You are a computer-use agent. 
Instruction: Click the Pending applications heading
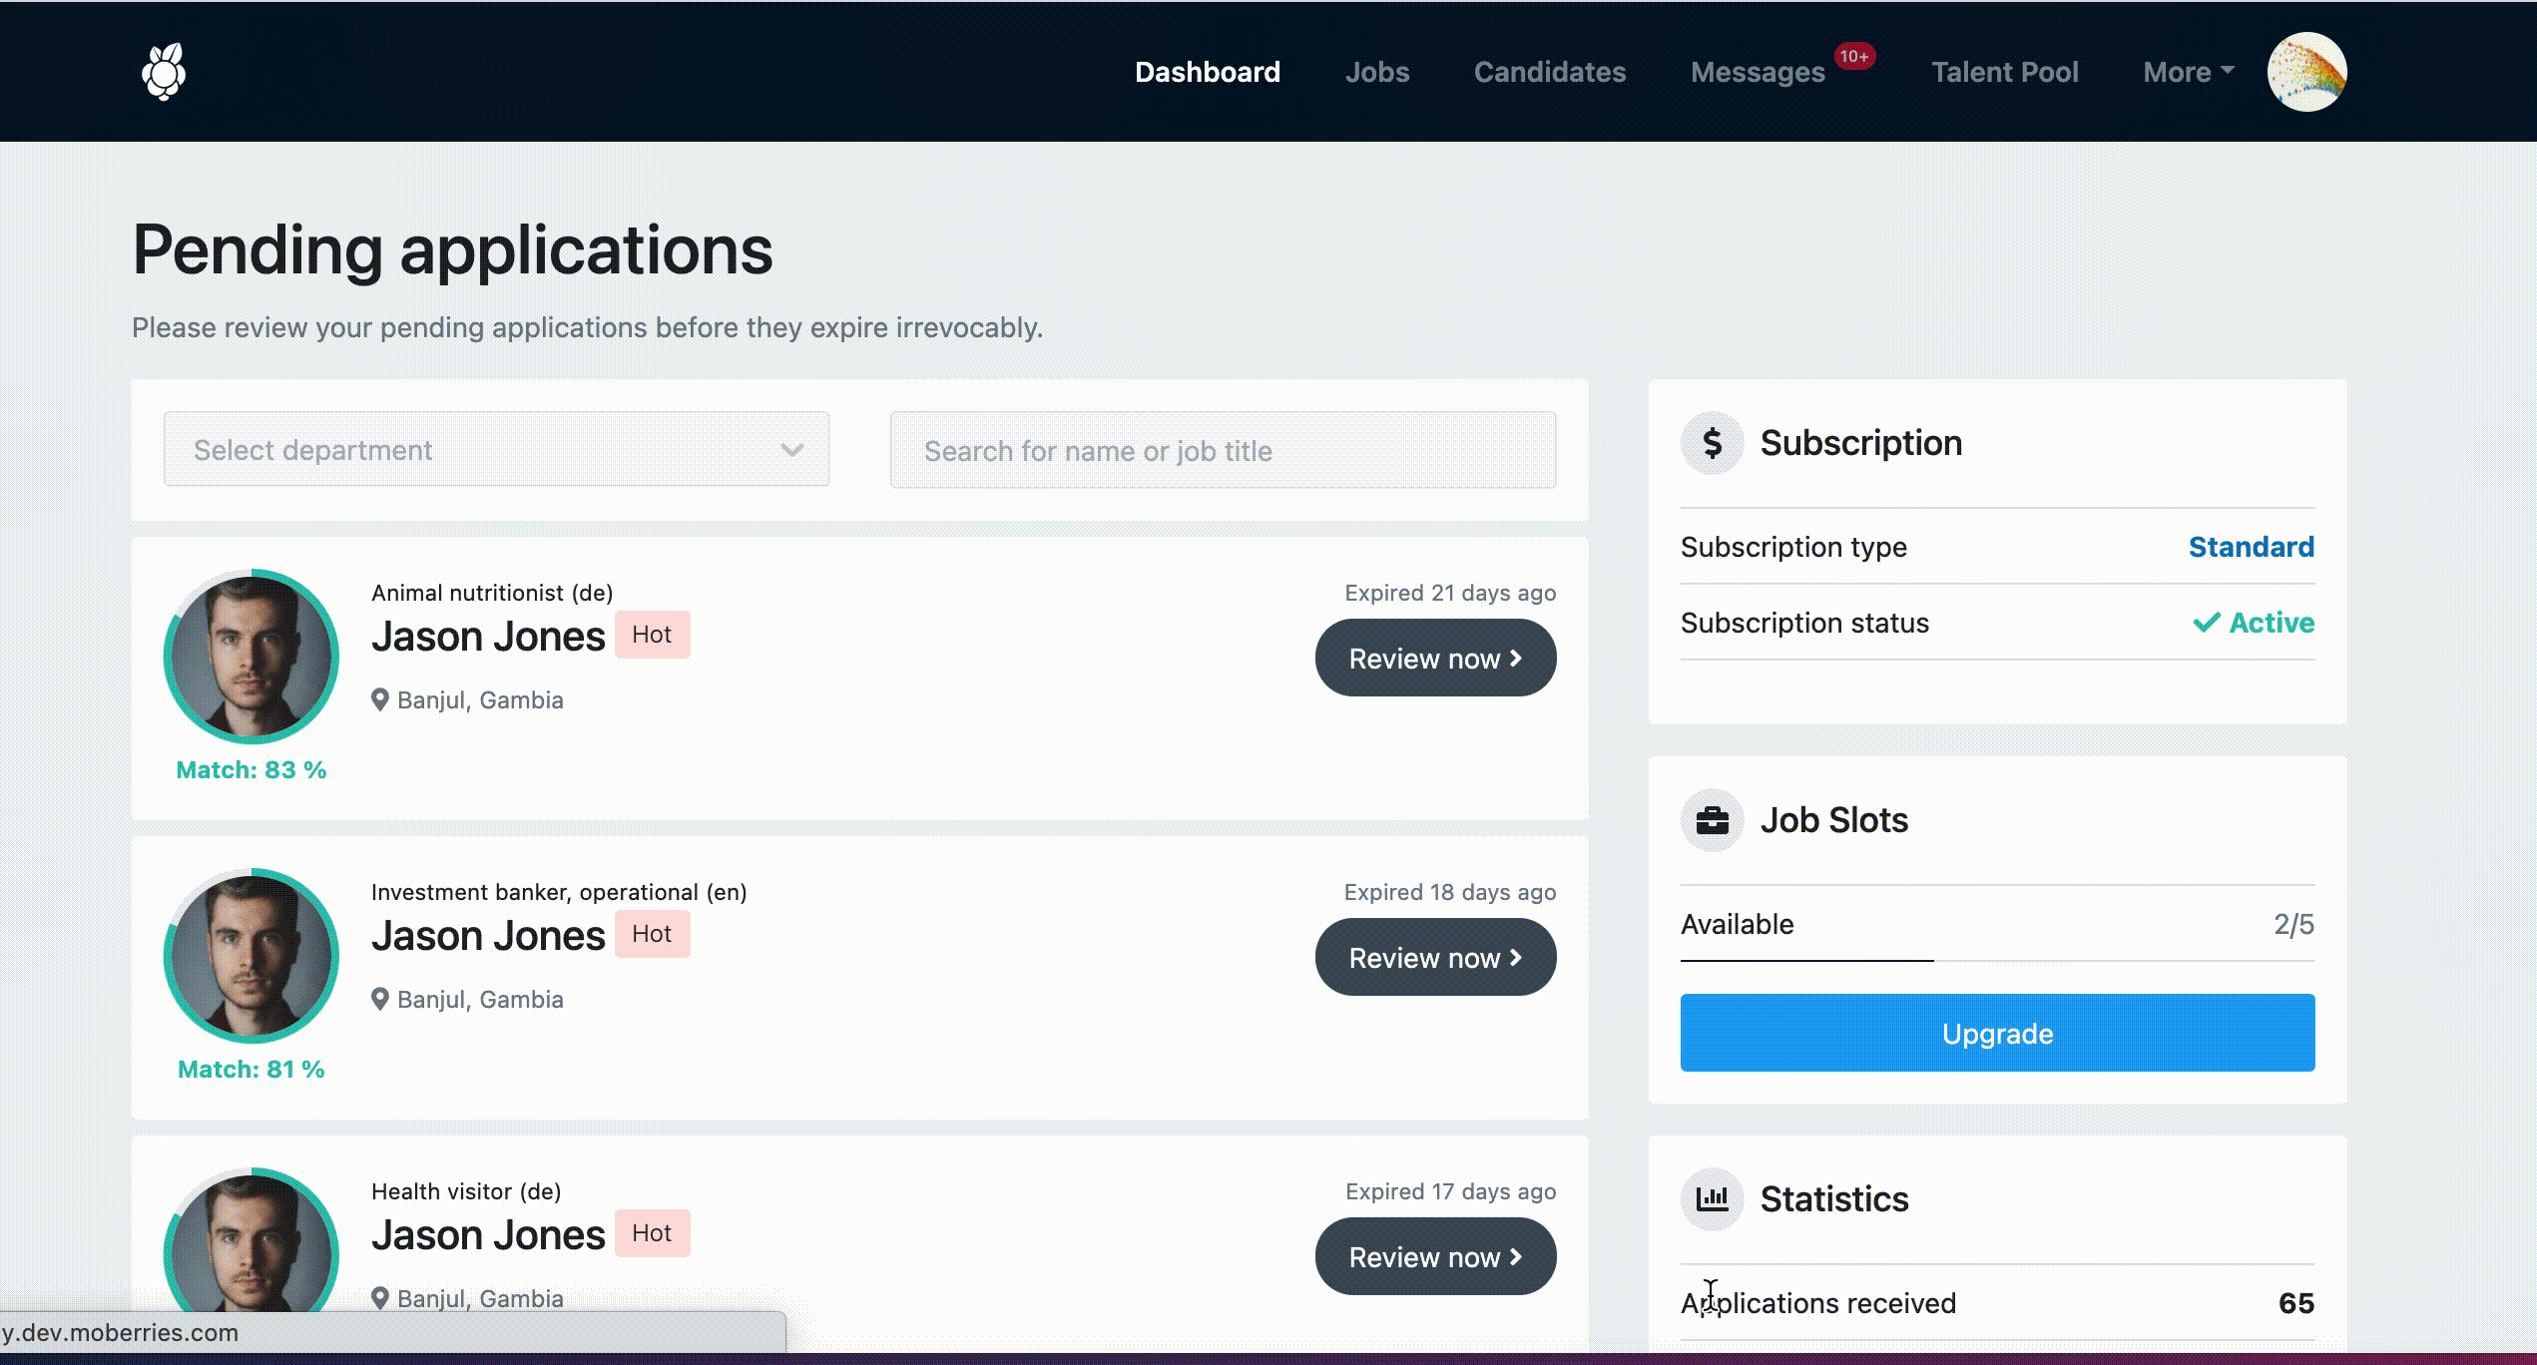tap(452, 249)
